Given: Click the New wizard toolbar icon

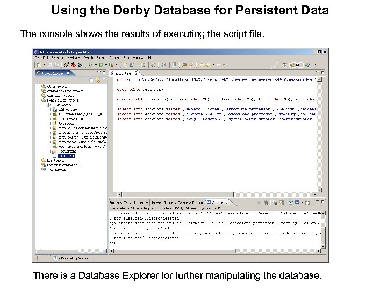Looking at the screenshot, I should 39,65.
